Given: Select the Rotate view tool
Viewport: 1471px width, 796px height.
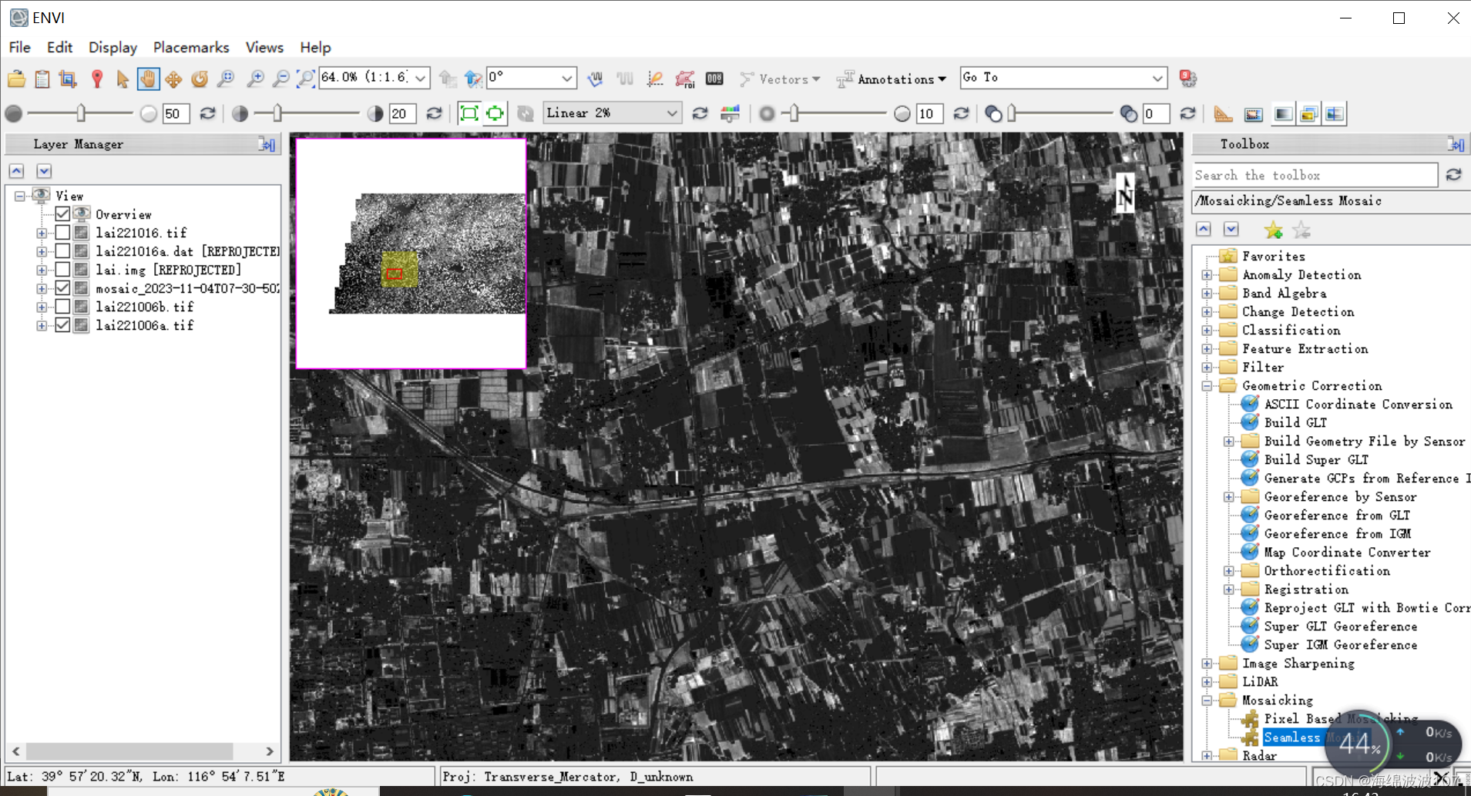Looking at the screenshot, I should (200, 79).
